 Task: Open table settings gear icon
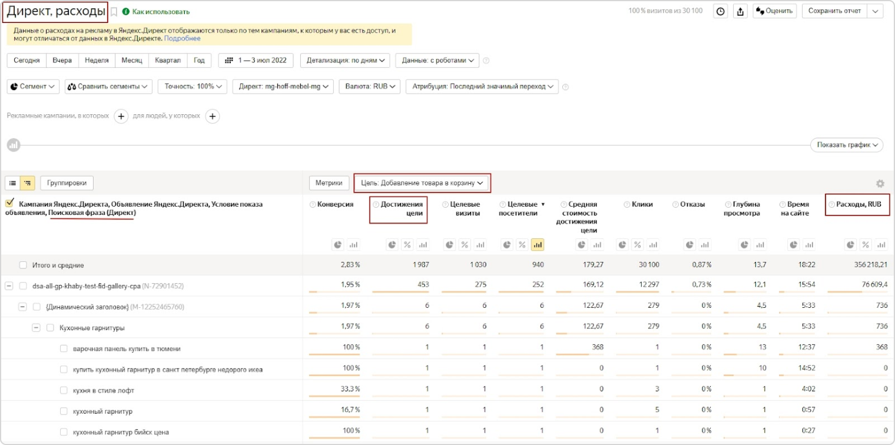[880, 184]
